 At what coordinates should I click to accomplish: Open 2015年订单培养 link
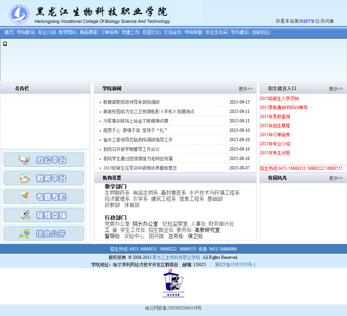(275, 135)
